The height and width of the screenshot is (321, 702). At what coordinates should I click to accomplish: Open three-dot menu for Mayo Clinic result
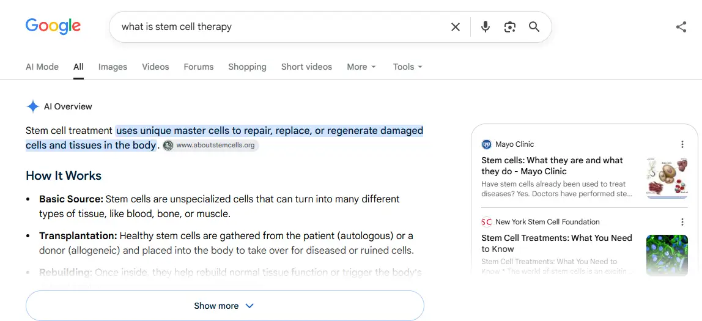click(682, 144)
